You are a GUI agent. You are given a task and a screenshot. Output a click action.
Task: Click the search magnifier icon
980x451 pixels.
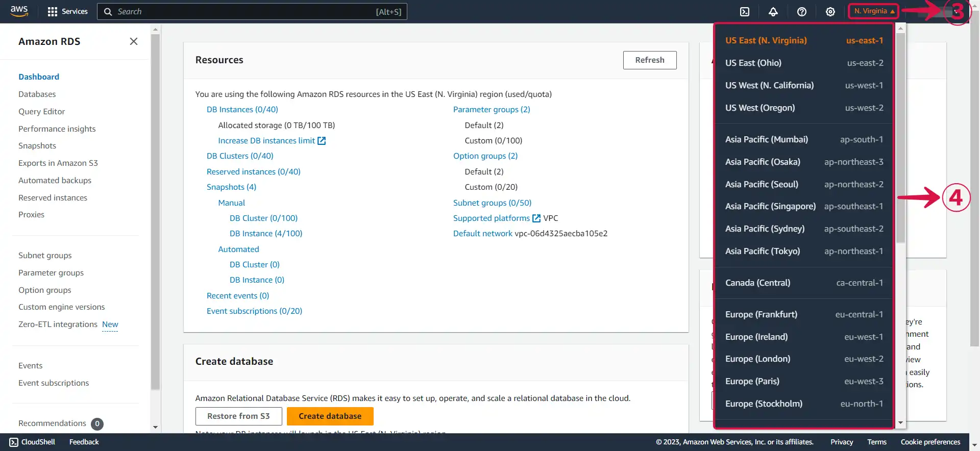click(x=108, y=12)
